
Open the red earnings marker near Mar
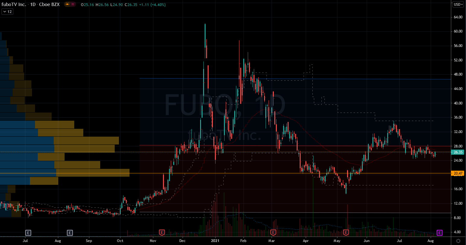(273, 233)
